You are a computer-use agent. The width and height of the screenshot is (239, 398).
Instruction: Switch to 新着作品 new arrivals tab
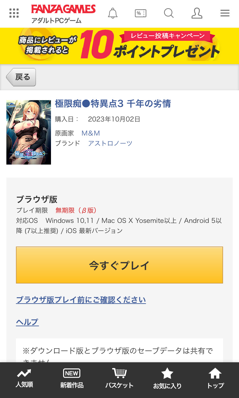click(x=72, y=379)
